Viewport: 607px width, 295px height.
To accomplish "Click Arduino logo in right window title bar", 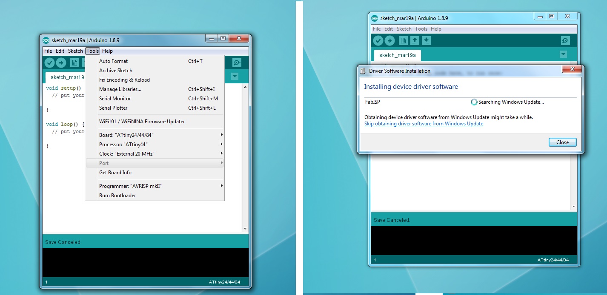I will point(375,18).
